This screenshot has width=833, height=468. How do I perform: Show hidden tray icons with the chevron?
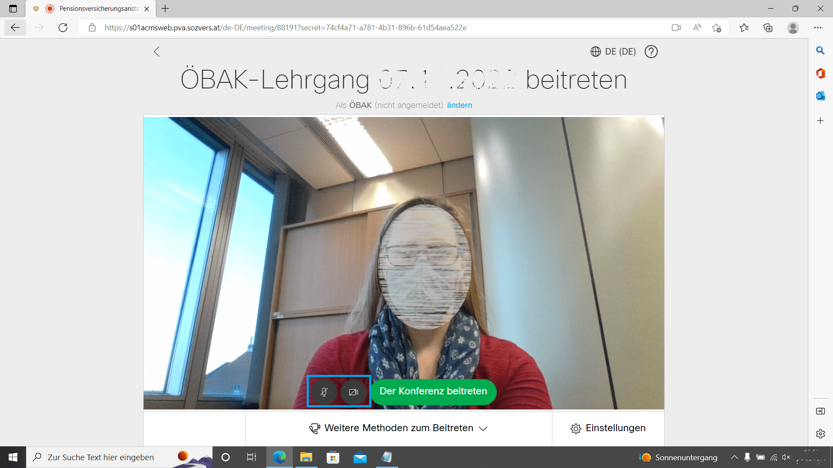(x=734, y=457)
